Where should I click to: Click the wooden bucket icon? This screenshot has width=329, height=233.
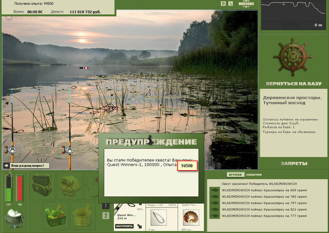(83, 215)
